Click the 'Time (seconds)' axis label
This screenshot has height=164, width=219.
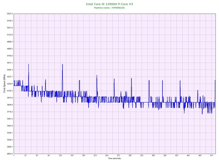(x=114, y=158)
